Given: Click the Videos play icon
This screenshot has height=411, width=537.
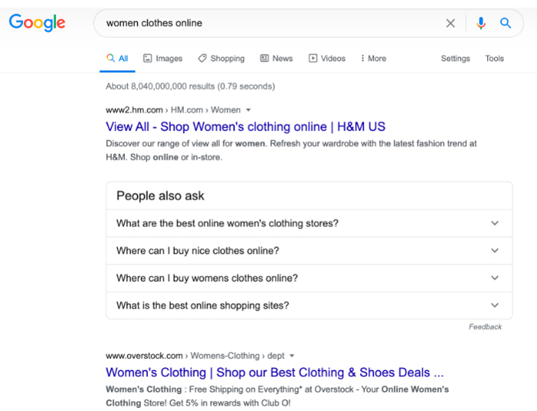Looking at the screenshot, I should 313,58.
